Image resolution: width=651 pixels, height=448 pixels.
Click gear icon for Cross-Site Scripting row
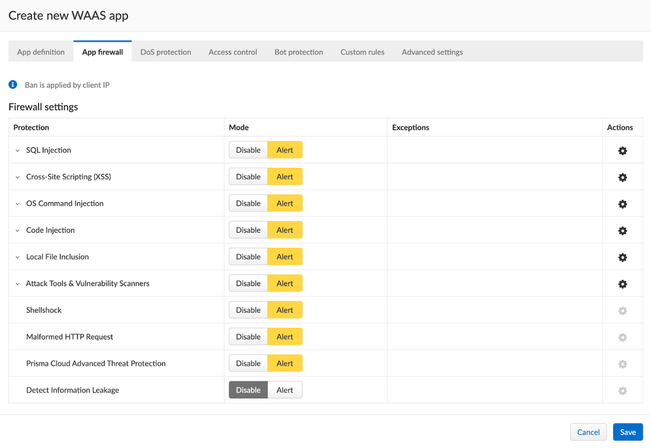pyautogui.click(x=622, y=177)
